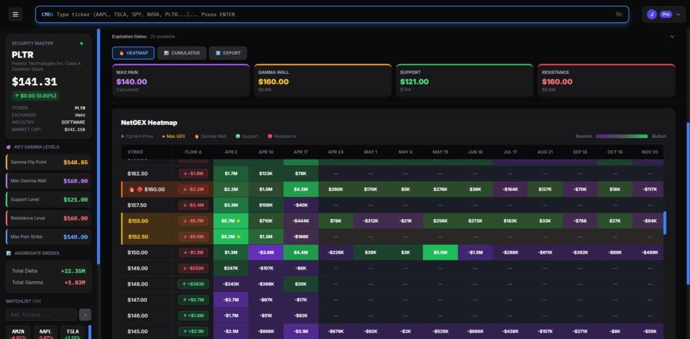This screenshot has width=690, height=339.
Task: Click the J user avatar
Action: (652, 15)
